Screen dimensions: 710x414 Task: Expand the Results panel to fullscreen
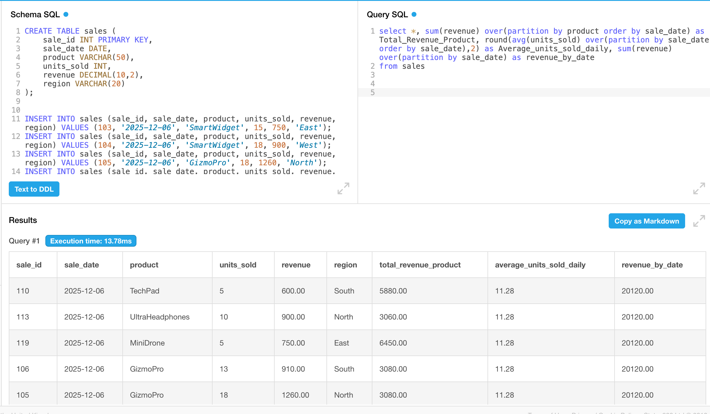699,221
